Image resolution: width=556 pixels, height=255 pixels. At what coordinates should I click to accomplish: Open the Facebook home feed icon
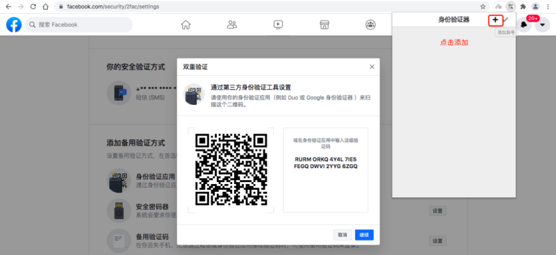[x=186, y=24]
